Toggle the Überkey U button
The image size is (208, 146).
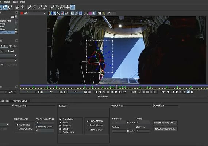192,92
